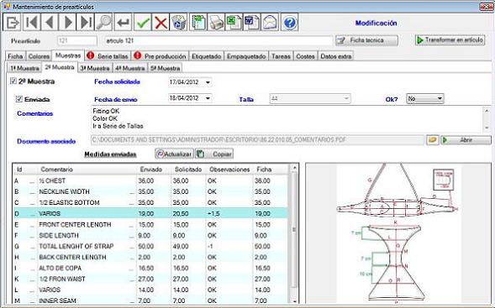Open the Serie tallas tab

(x=108, y=56)
